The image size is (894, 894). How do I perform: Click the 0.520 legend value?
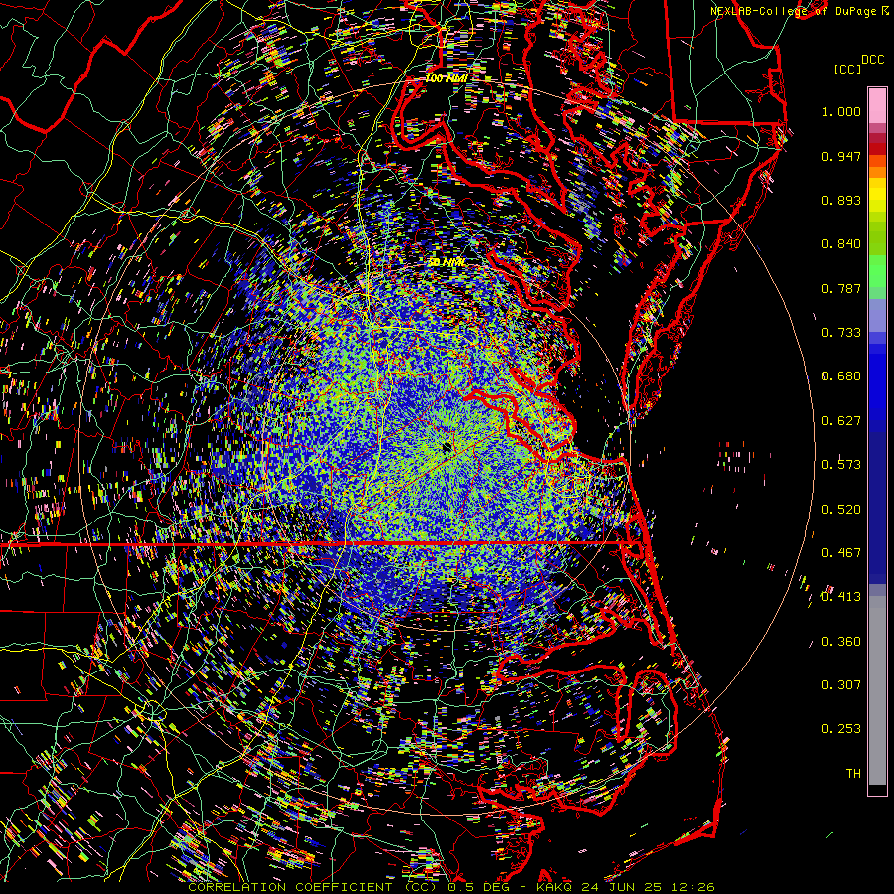pyautogui.click(x=841, y=510)
